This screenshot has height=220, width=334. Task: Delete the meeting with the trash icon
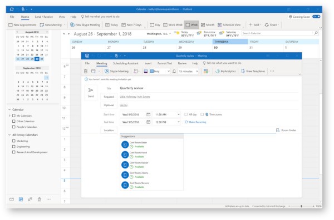(86, 71)
